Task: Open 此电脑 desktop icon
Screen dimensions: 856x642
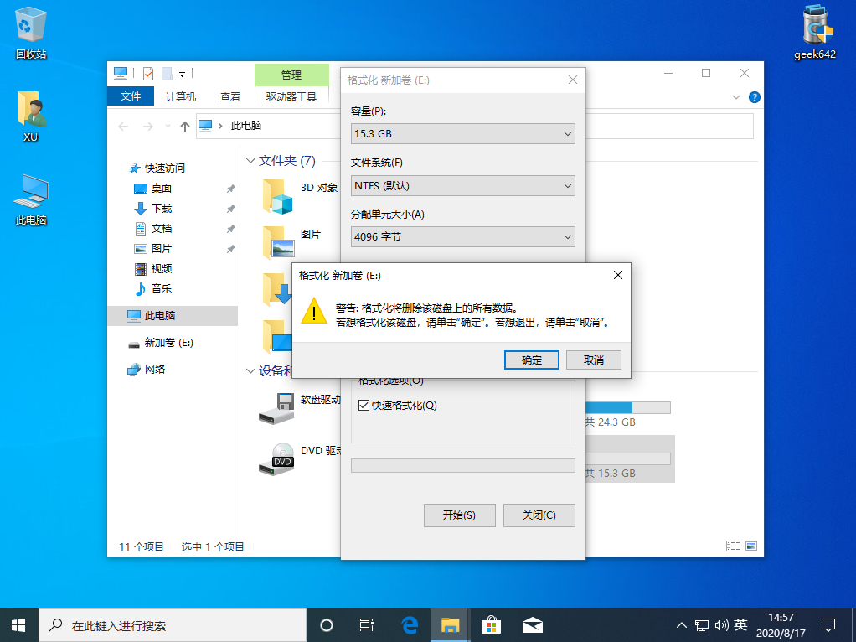Action: click(31, 200)
